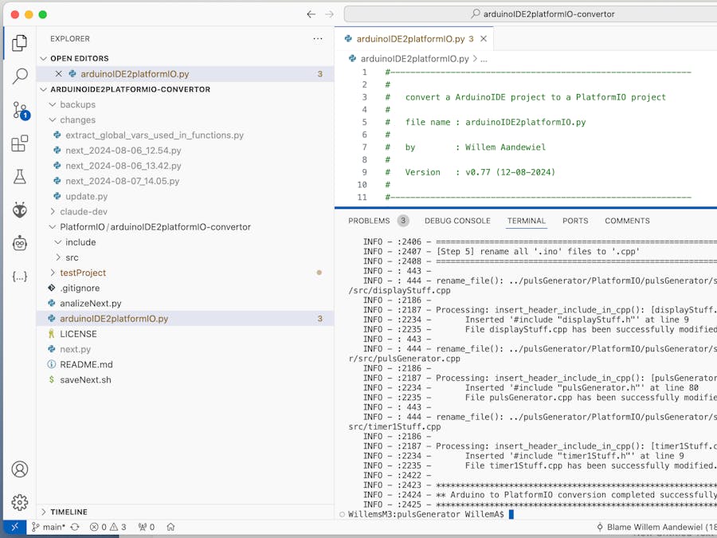Click the Explorer more actions ellipsis
The height and width of the screenshot is (538, 717).
point(318,38)
